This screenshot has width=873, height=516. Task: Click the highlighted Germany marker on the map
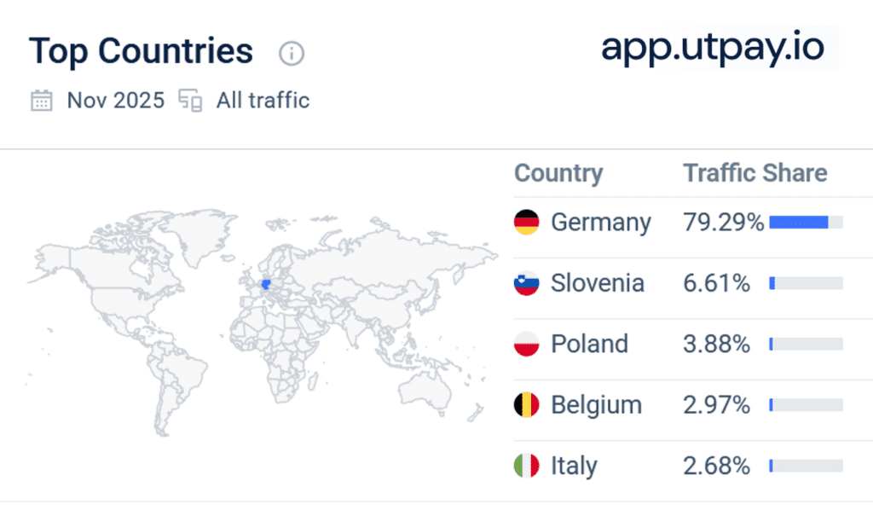[265, 283]
